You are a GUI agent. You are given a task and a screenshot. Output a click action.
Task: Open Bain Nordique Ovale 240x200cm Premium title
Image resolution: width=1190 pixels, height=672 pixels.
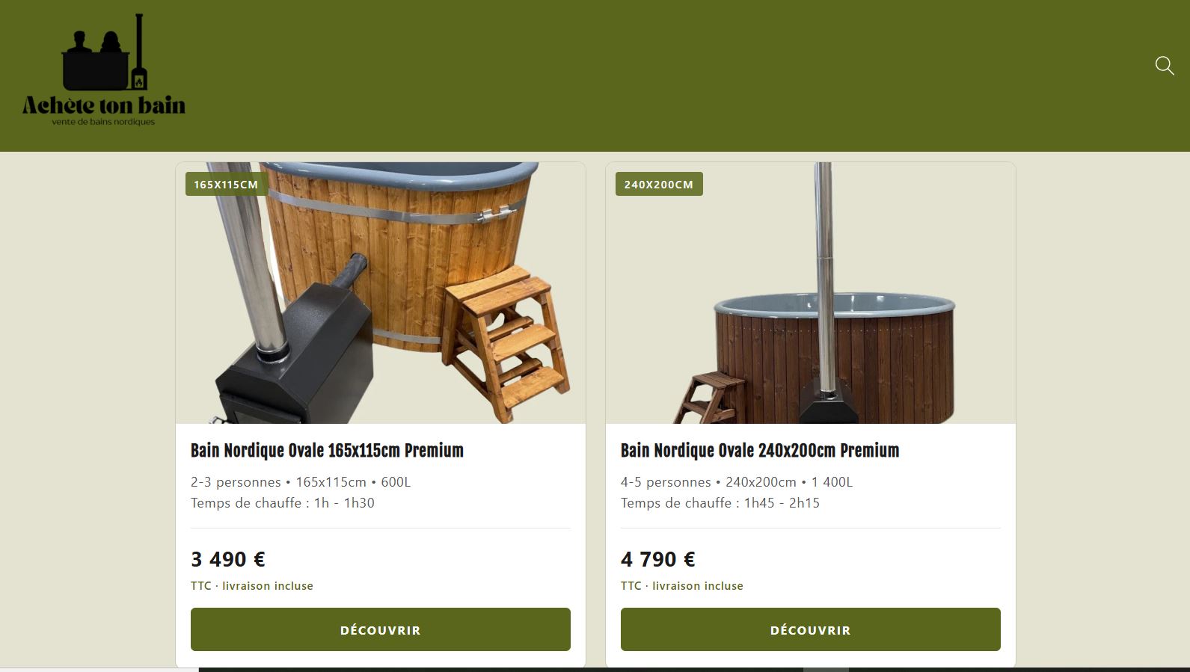(x=760, y=451)
